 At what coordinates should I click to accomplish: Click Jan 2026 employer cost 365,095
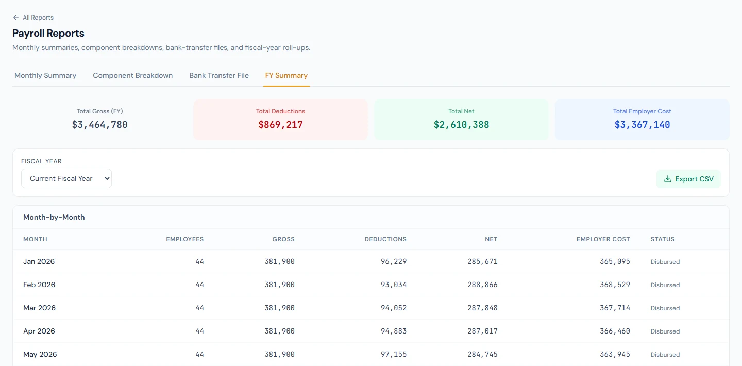click(x=615, y=261)
